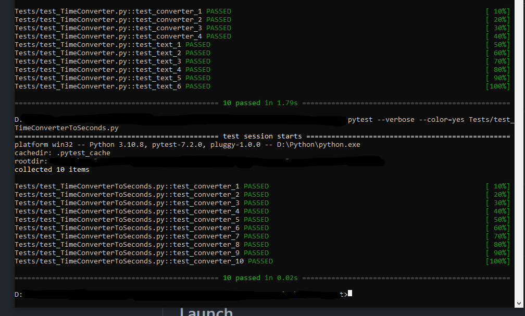The width and height of the screenshot is (525, 316).
Task: Click the test_TimeConverterToSeconds.py::test_converter_1 line
Action: coord(142,186)
